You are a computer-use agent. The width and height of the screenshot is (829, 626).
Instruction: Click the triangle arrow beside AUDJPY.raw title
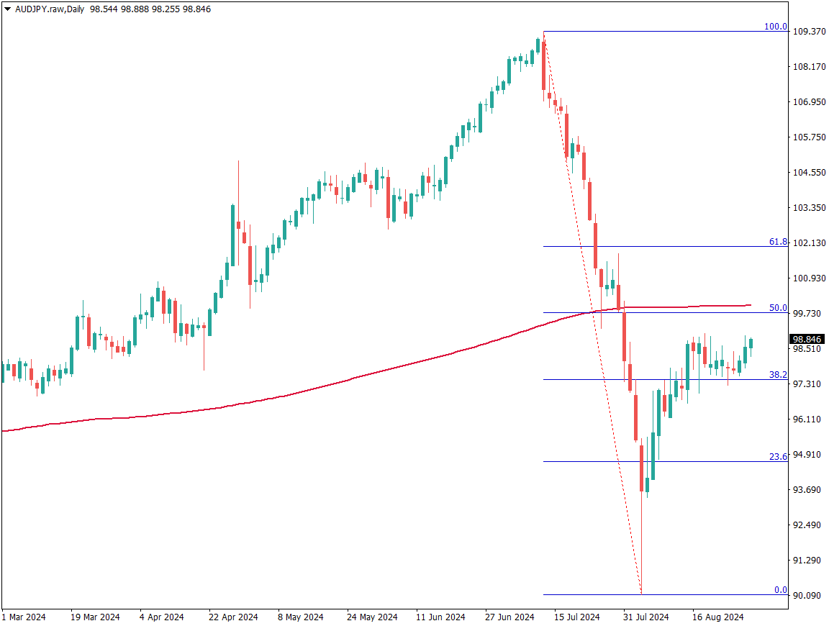pyautogui.click(x=8, y=9)
